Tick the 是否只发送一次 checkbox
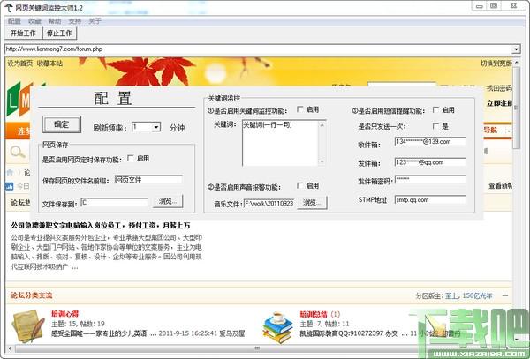Image resolution: width=530 pixels, height=359 pixels. 435,126
